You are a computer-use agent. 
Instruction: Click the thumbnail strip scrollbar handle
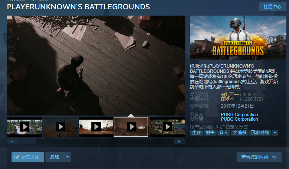click(x=27, y=142)
